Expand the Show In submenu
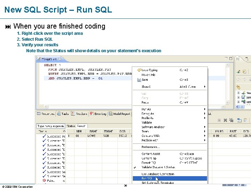 pos(170,87)
